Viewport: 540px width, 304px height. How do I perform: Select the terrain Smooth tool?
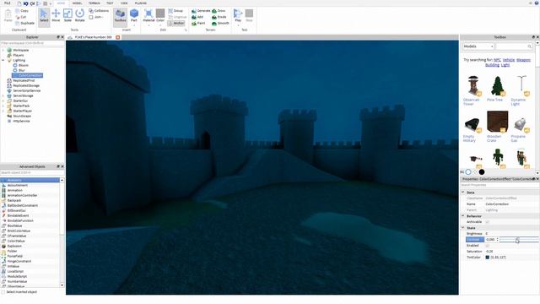pos(220,23)
